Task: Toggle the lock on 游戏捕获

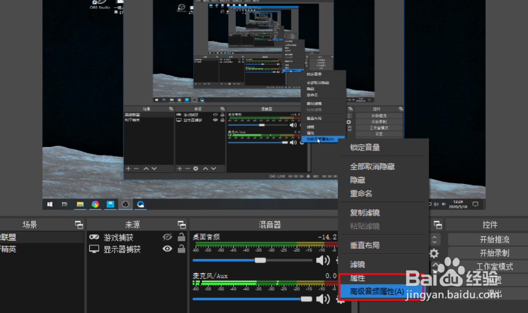Action: click(x=181, y=237)
